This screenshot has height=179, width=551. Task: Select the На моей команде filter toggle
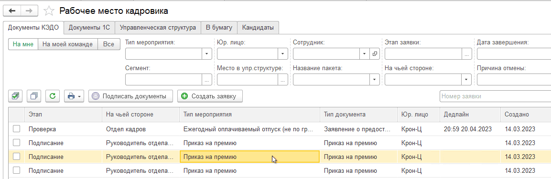(x=68, y=44)
